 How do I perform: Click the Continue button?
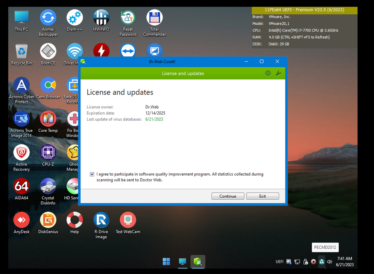coord(228,196)
